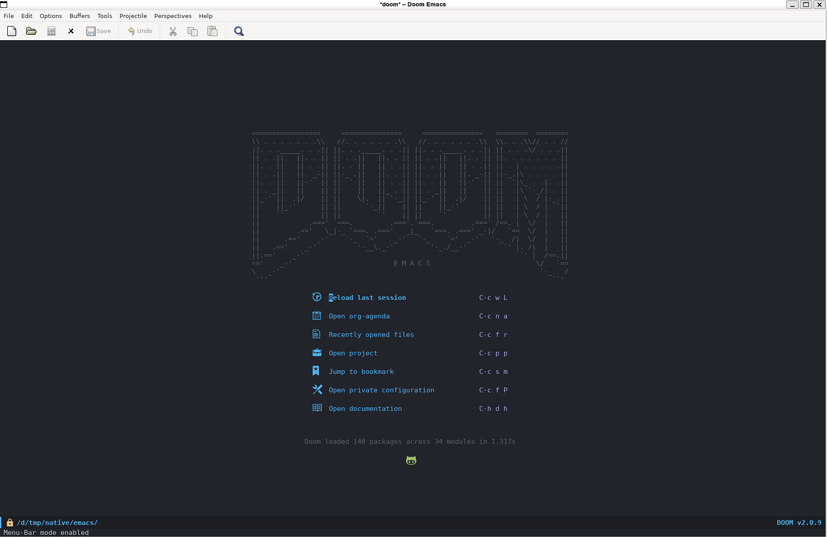Click the Cut scissors icon
827x537 pixels.
(x=173, y=31)
